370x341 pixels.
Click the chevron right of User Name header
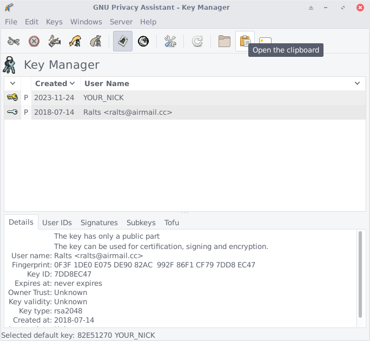click(x=357, y=83)
